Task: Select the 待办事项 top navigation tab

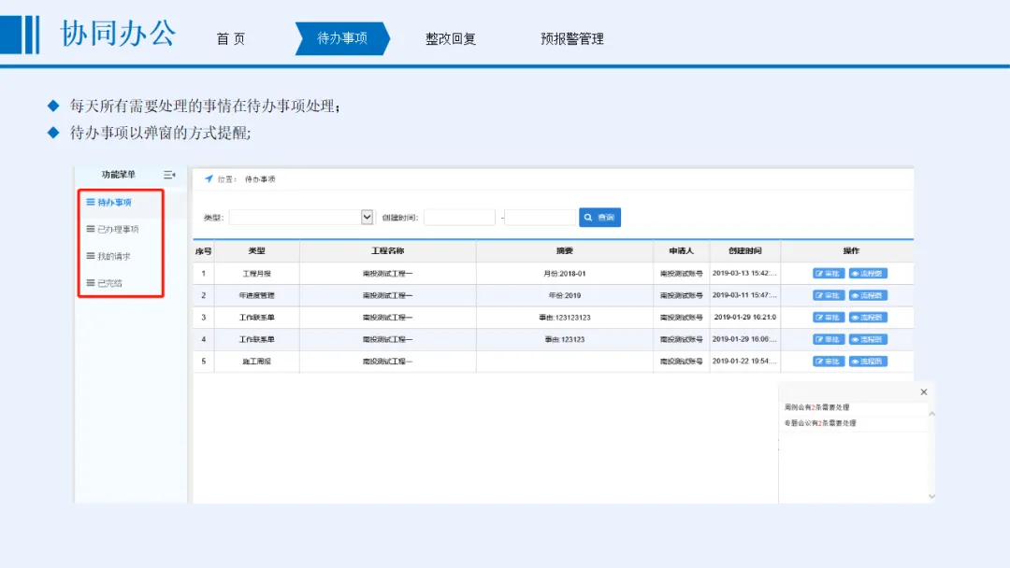Action: pyautogui.click(x=342, y=38)
